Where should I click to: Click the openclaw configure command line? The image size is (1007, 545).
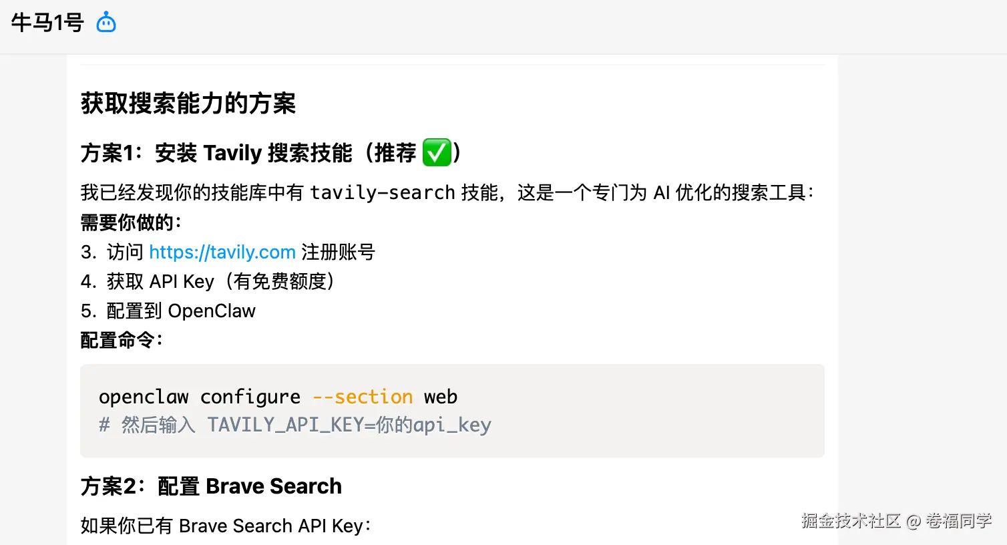278,397
